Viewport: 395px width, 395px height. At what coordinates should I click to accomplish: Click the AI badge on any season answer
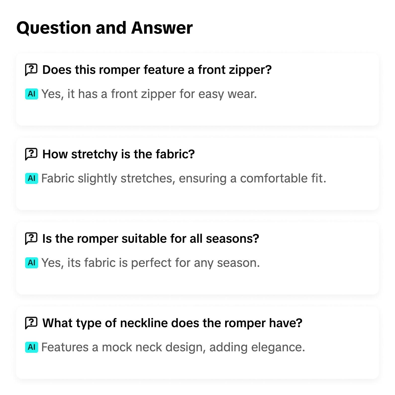click(32, 263)
